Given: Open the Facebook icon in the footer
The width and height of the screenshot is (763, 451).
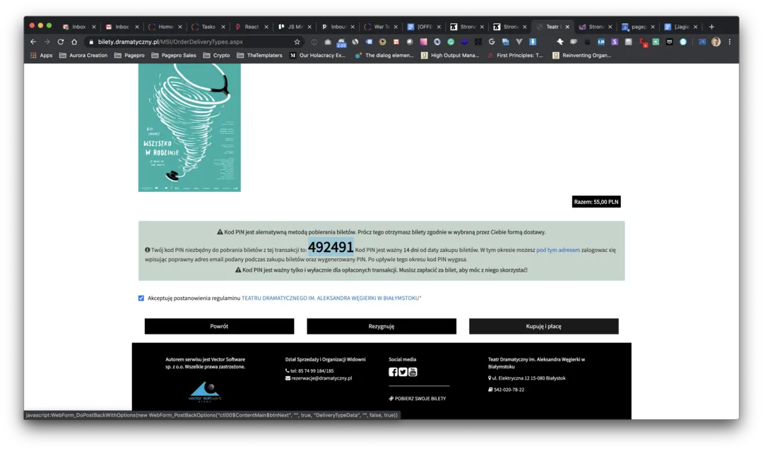Looking at the screenshot, I should (393, 372).
